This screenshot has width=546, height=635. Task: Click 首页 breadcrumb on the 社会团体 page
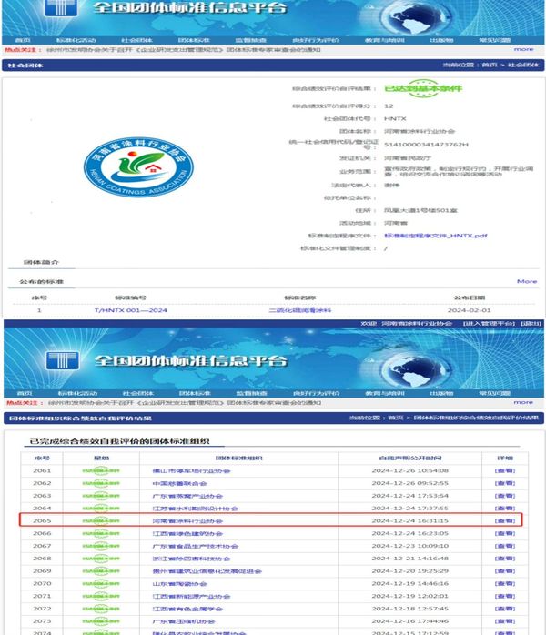490,65
